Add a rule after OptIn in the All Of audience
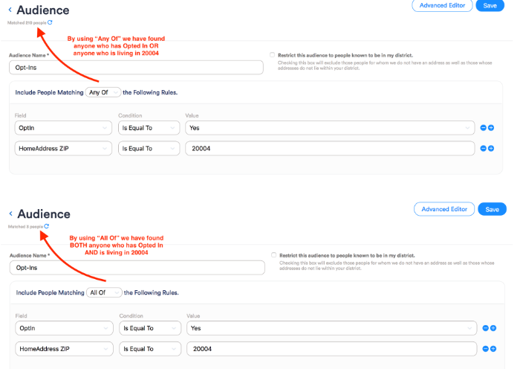 492,327
